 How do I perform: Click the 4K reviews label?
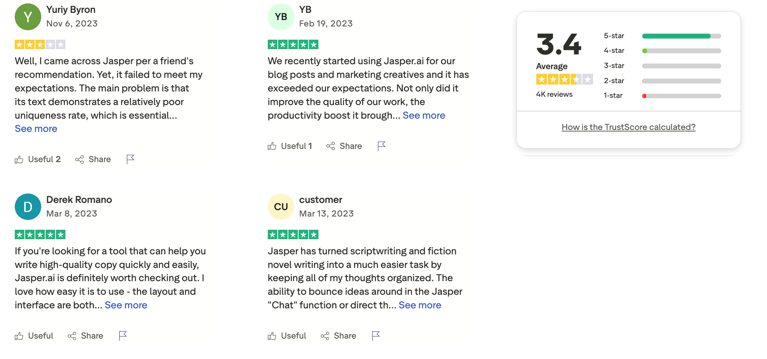[554, 94]
